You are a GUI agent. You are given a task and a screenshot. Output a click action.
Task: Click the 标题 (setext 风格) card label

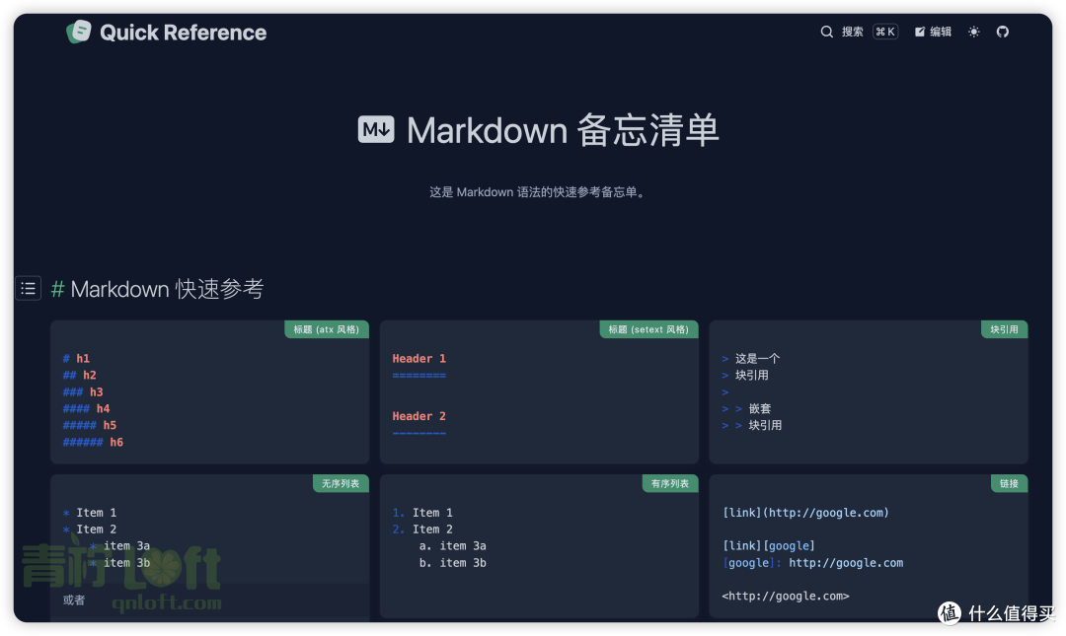click(x=648, y=329)
